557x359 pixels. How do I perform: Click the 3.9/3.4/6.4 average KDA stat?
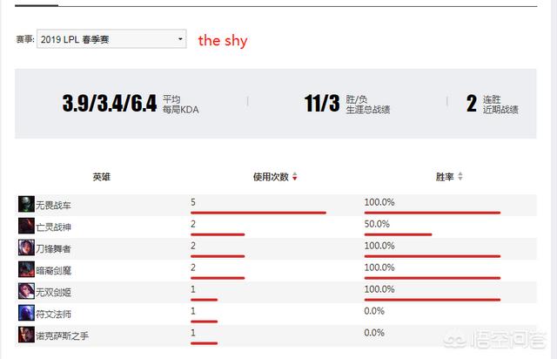click(x=110, y=103)
